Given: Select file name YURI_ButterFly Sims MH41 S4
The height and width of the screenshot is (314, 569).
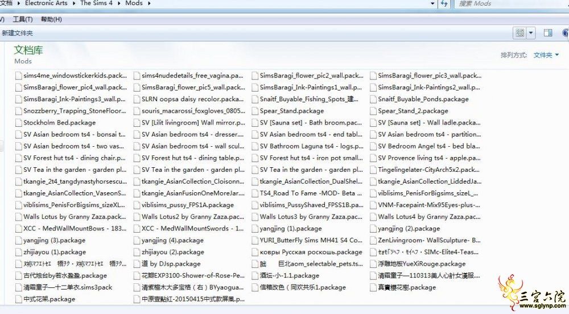Looking at the screenshot, I should click(311, 241).
